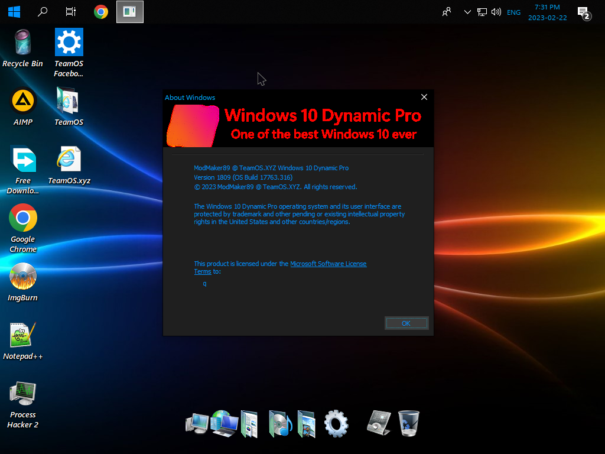
Task: Open the taskbar search magnifier
Action: pos(43,12)
